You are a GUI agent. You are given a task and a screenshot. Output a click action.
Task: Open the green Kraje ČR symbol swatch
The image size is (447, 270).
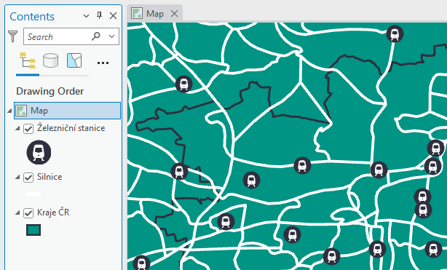point(33,230)
